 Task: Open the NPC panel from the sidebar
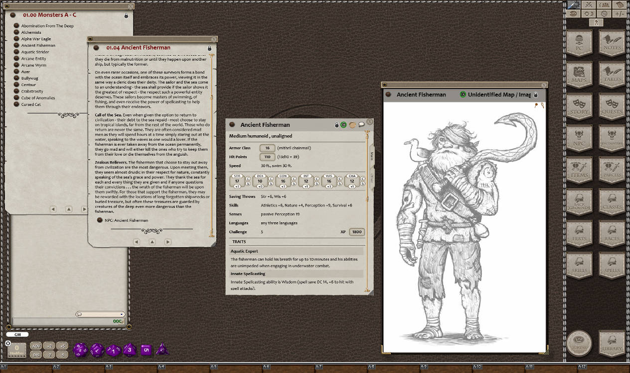[580, 139]
